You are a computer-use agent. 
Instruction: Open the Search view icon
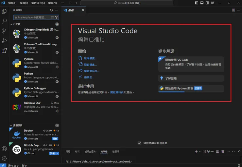point(4,21)
